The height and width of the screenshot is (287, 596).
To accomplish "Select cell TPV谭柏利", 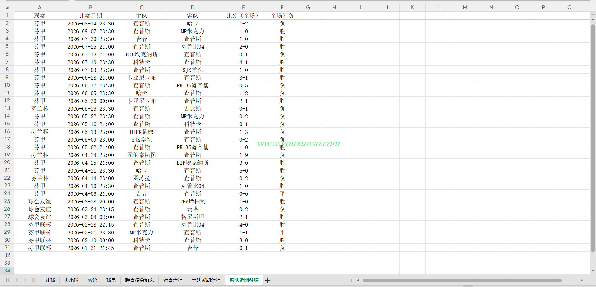I will [x=193, y=202].
